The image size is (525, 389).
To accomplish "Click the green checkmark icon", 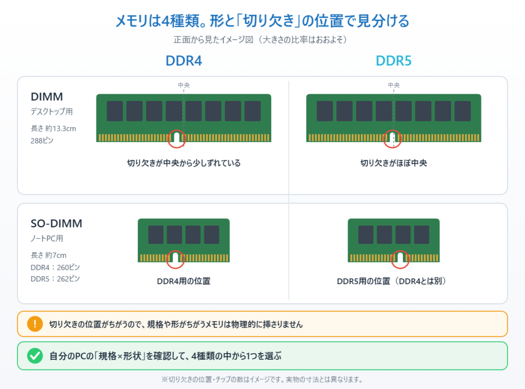I will click(35, 356).
